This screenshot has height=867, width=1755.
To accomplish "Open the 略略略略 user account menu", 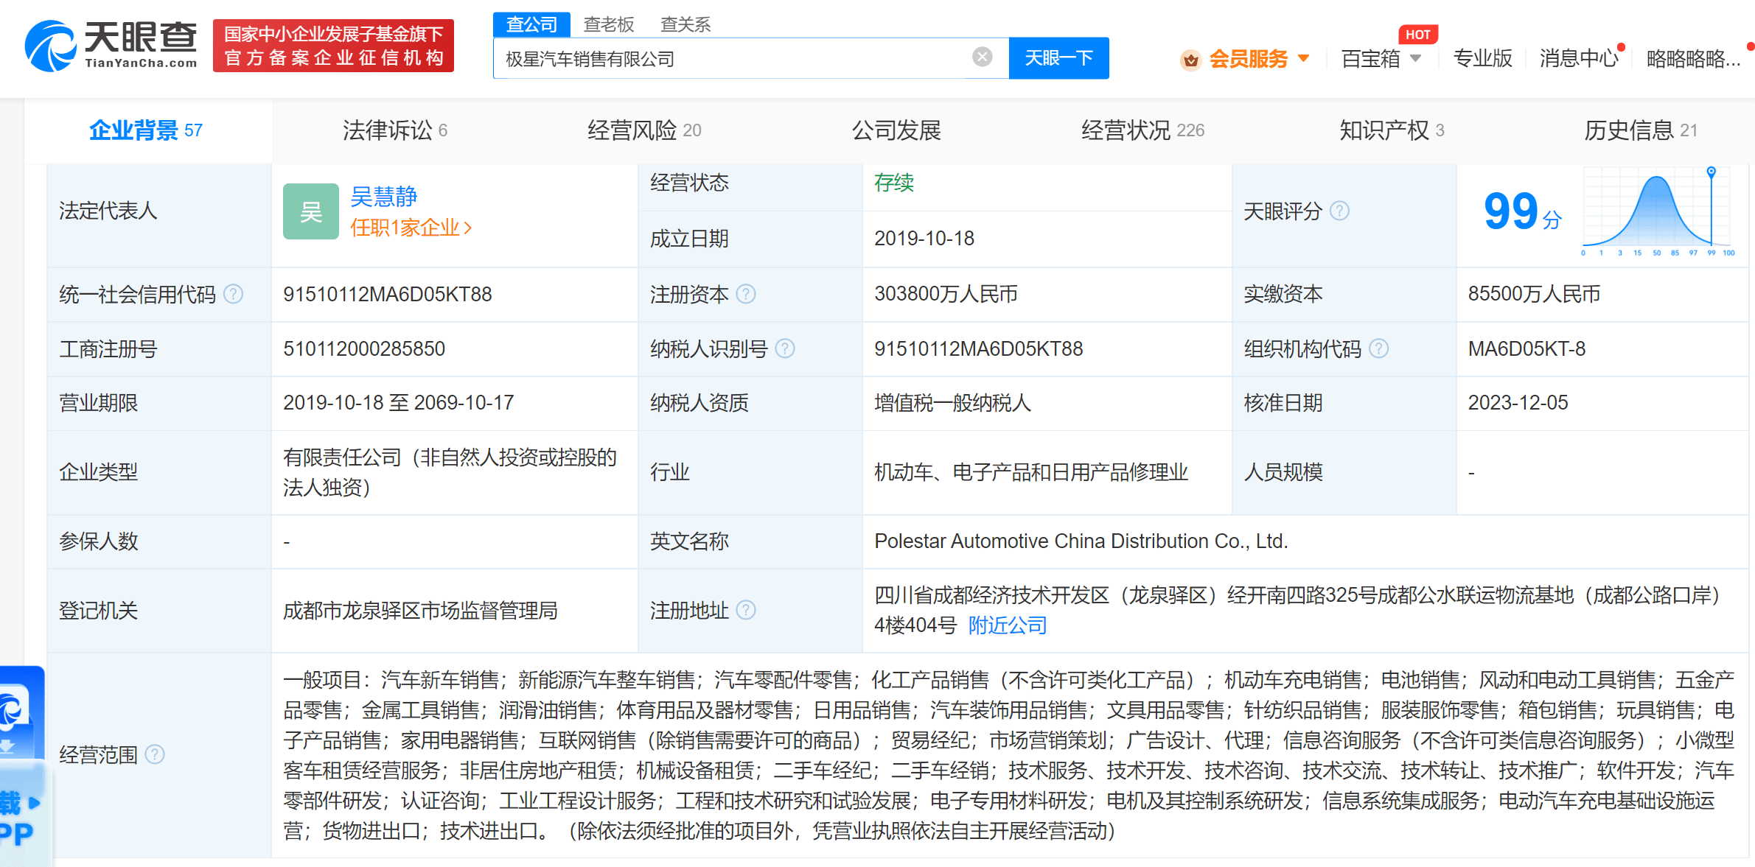I will point(1693,58).
